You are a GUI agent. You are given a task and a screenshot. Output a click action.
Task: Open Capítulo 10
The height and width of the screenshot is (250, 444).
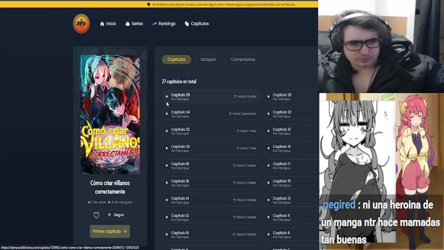211,234
